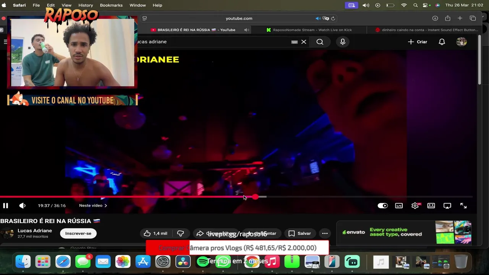489x275 pixels.
Task: Click the YouTube search magnifier button
Action: point(320,42)
